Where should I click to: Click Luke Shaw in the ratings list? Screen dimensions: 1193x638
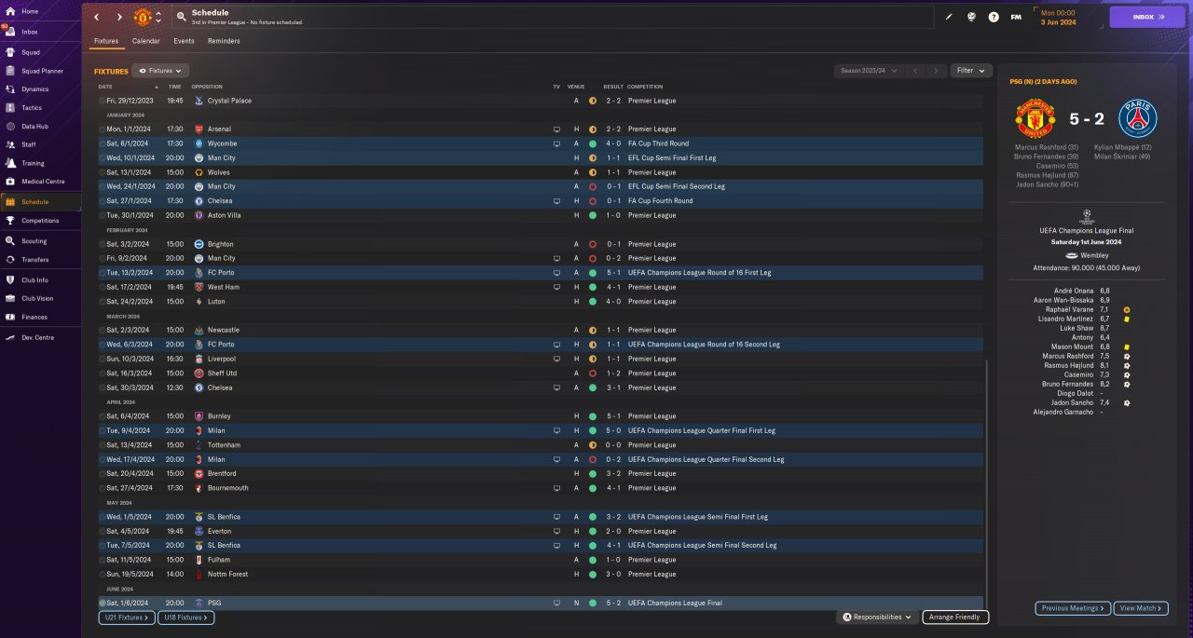[x=1076, y=329]
